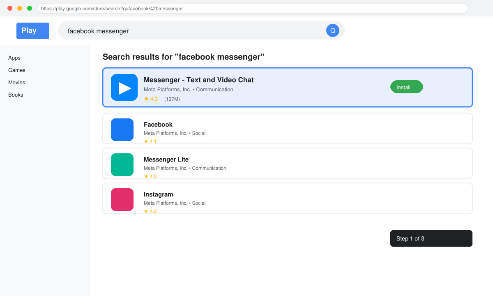Click 'Meta Platforms, Inc. • Communication' under Messenger Lite

[x=185, y=168]
